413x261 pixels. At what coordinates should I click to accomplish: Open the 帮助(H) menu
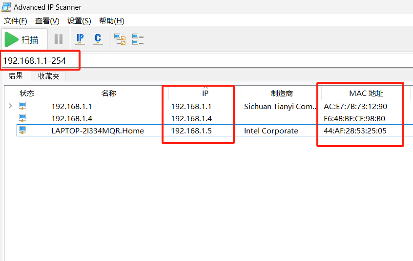112,21
